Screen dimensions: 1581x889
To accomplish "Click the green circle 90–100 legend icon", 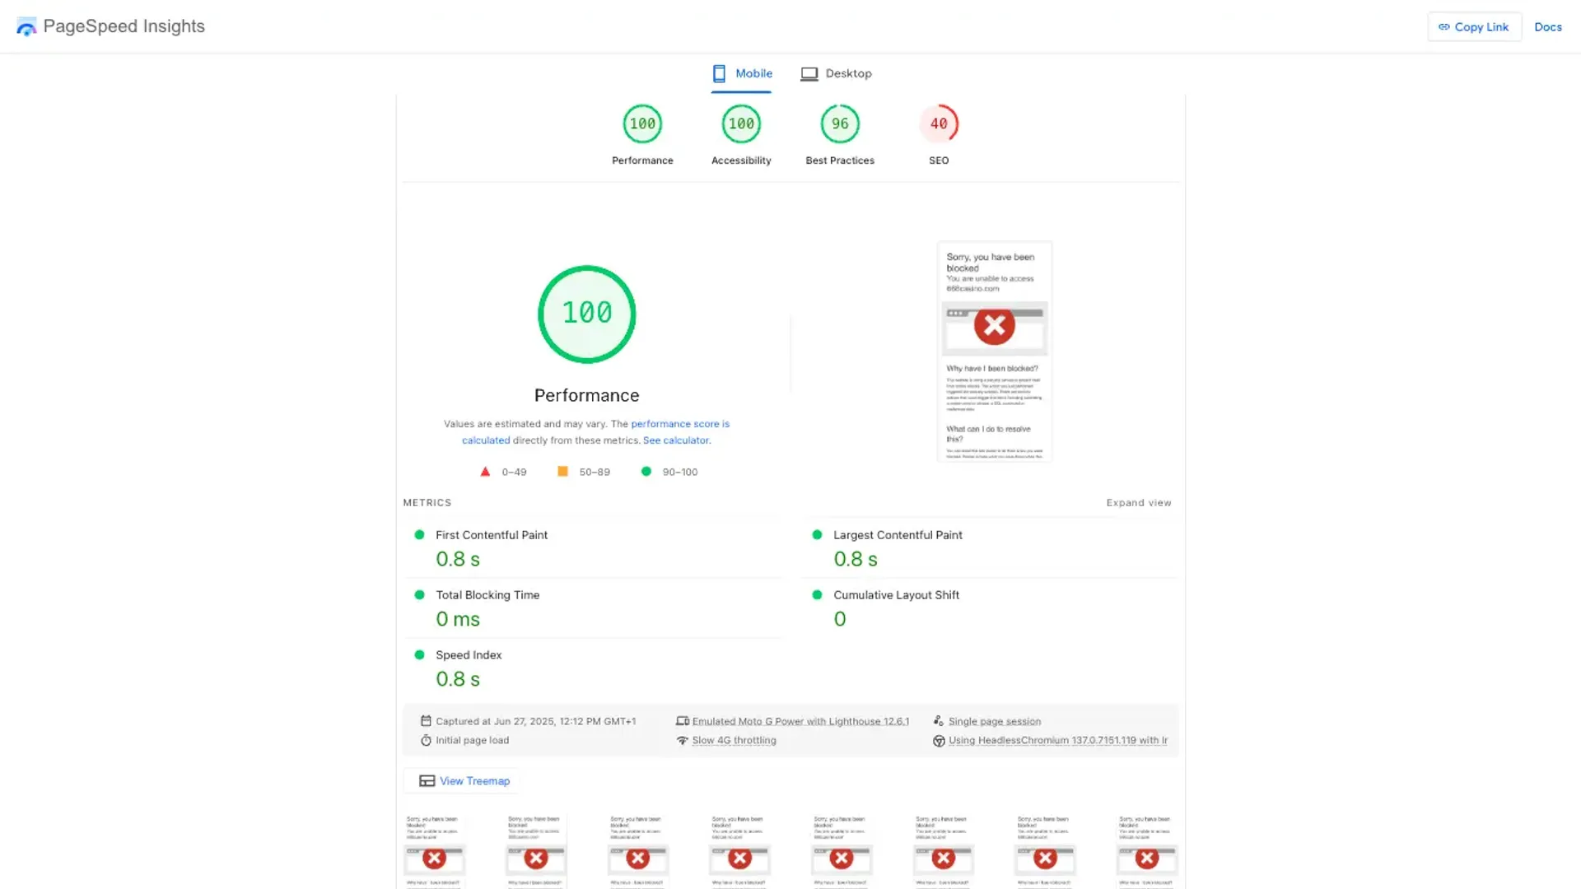I will 646,472.
